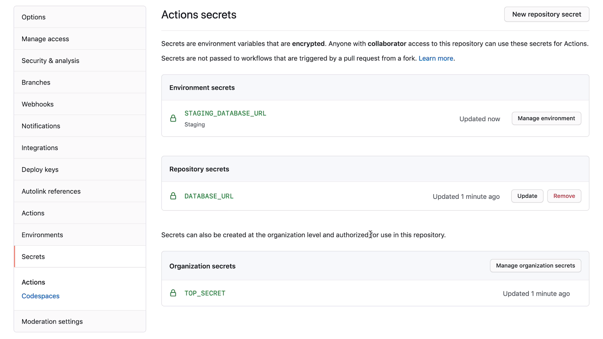Select Secrets in the sidebar
Image resolution: width=603 pixels, height=339 pixels.
coord(33,257)
